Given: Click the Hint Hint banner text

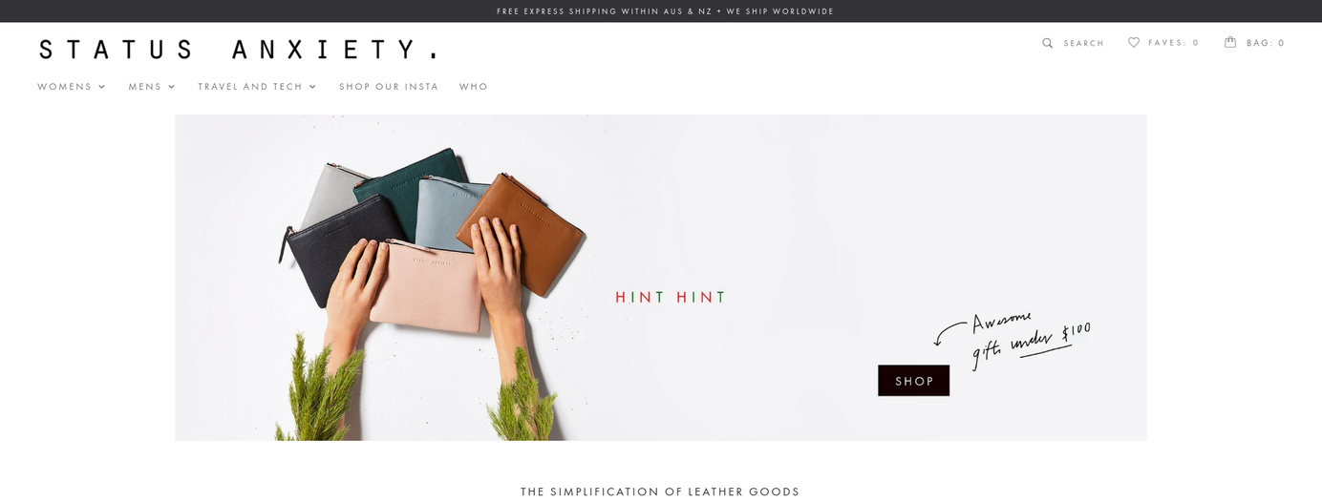Looking at the screenshot, I should 671,297.
